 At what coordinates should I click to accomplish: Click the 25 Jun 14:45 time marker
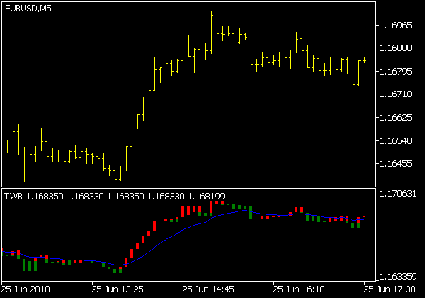point(209,289)
